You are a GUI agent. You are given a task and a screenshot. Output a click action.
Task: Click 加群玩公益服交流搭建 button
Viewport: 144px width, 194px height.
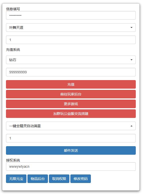coord(71,114)
